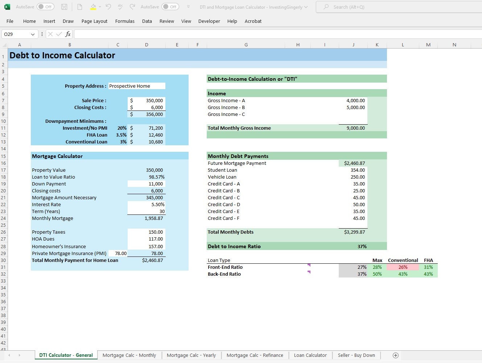The height and width of the screenshot is (363, 482).
Task: Switch to the Formulas ribbon tab
Action: 125,21
